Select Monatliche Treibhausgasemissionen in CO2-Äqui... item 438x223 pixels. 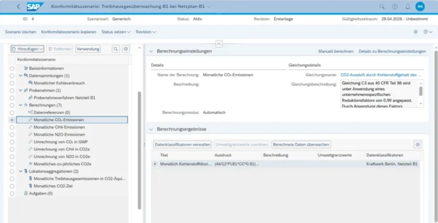tap(80, 179)
